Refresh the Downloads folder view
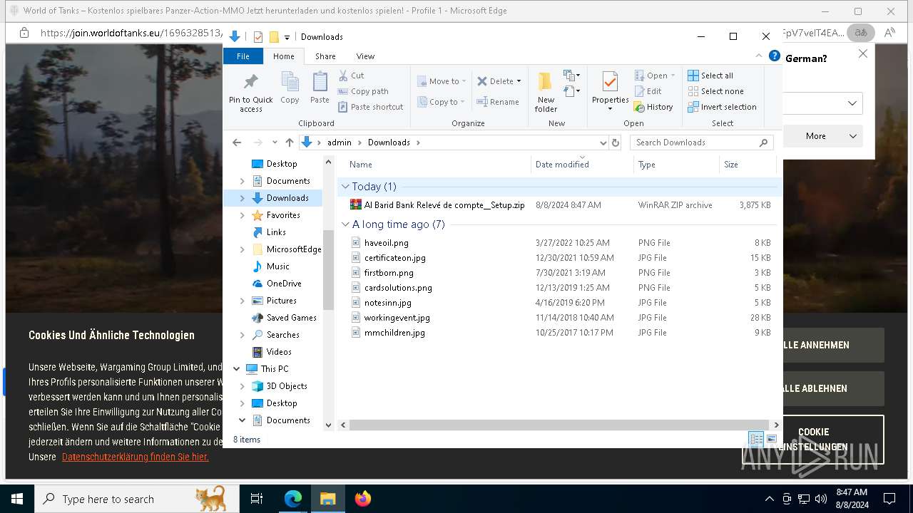 (616, 142)
